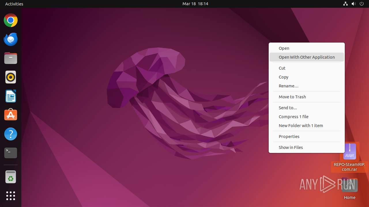369x207 pixels.
Task: Click the network status icon
Action: click(345, 4)
